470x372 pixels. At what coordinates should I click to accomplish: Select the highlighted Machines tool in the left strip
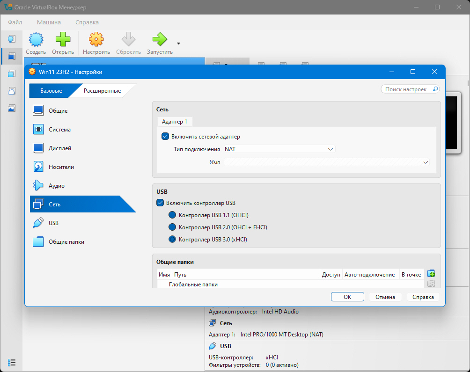tap(11, 56)
